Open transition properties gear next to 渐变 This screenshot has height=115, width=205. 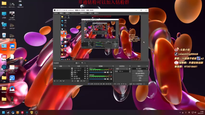point(130,69)
